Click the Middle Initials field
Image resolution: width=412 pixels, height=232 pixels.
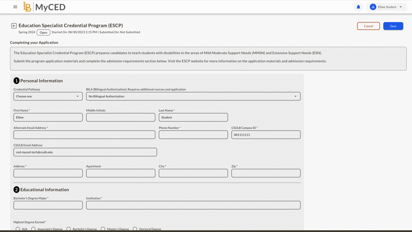(x=121, y=117)
